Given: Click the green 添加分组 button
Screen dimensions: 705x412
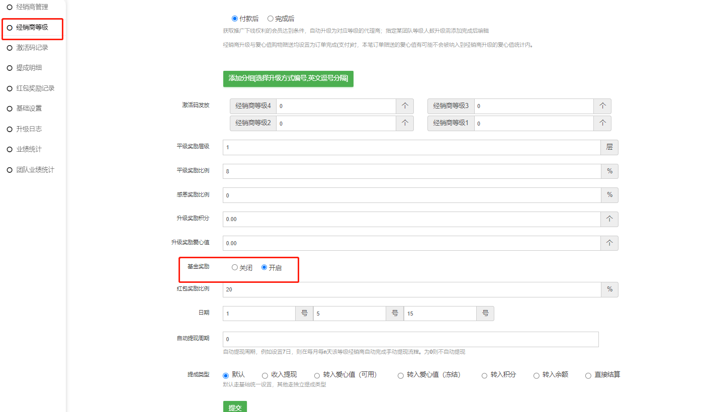Looking at the screenshot, I should [x=288, y=78].
